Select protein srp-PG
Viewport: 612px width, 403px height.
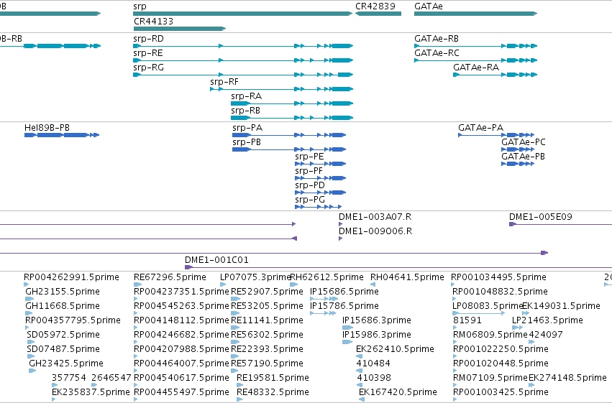[x=319, y=207]
